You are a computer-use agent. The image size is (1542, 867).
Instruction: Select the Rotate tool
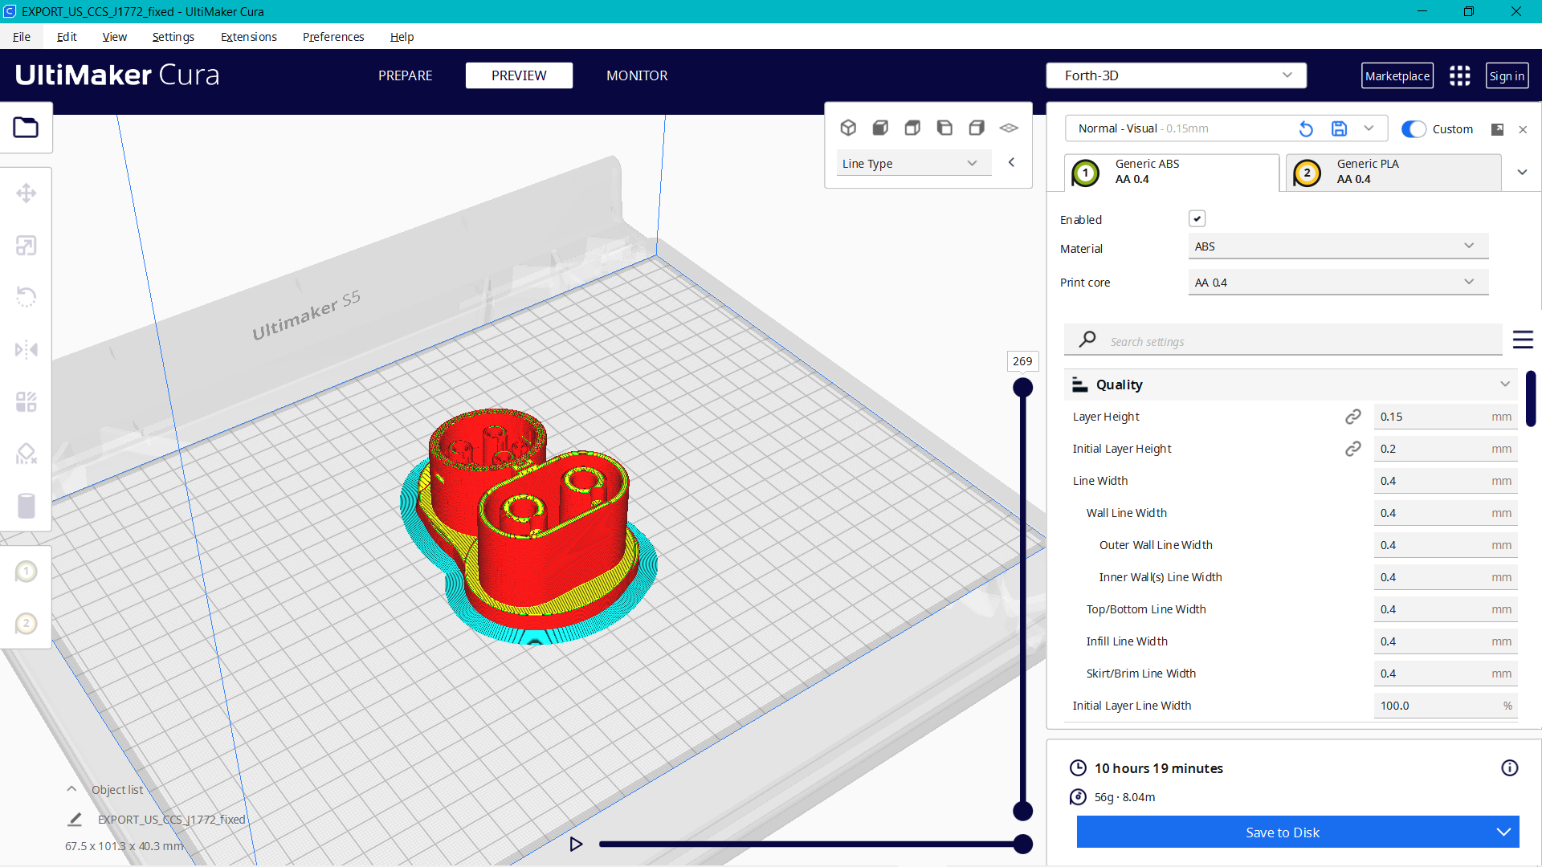(x=27, y=297)
